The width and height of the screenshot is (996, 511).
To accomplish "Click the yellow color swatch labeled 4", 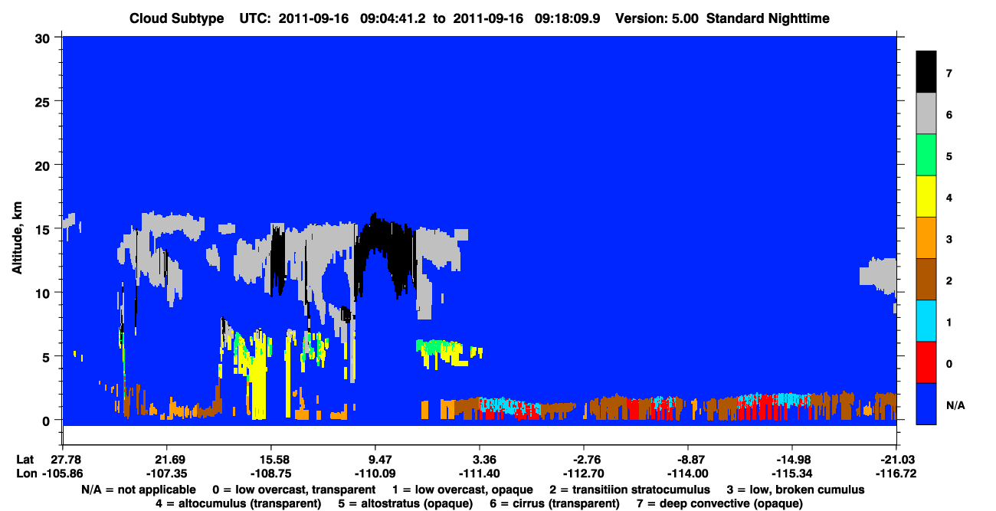I will tap(926, 197).
